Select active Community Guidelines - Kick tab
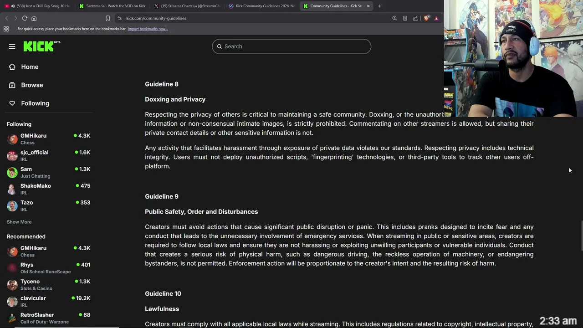This screenshot has width=583, height=328. (336, 6)
